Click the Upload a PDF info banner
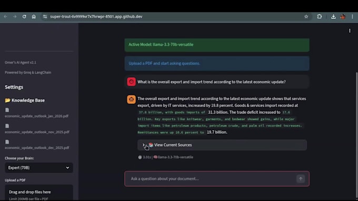The width and height of the screenshot is (358, 201). coord(217,64)
